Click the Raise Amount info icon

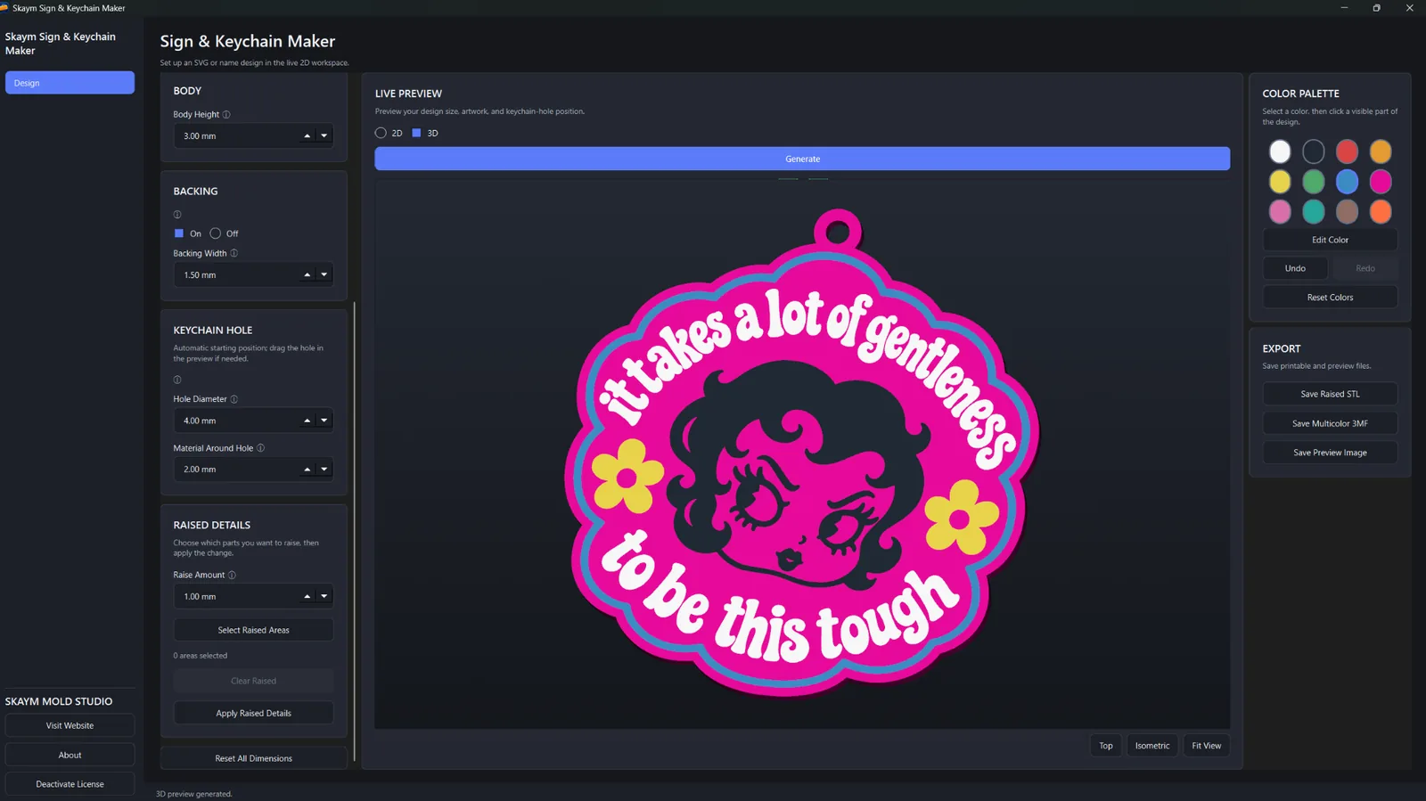(232, 576)
